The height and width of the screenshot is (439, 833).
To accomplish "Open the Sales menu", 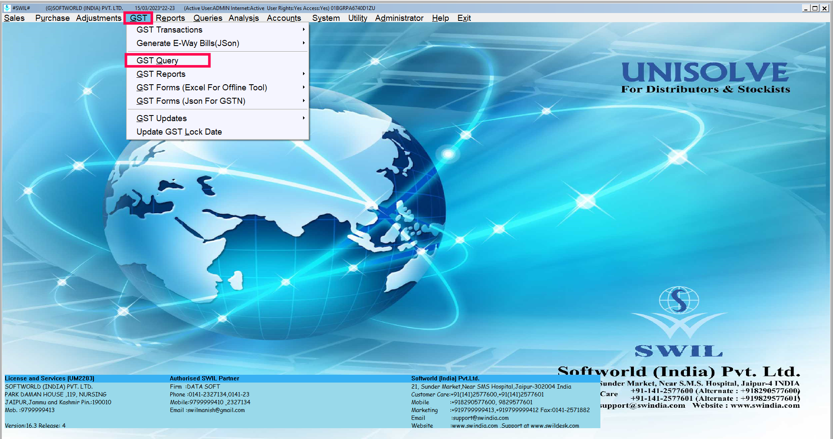I will [x=14, y=18].
